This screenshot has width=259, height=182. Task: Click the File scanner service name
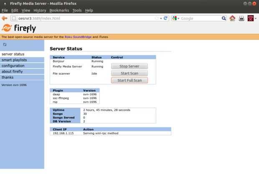coord(61,73)
